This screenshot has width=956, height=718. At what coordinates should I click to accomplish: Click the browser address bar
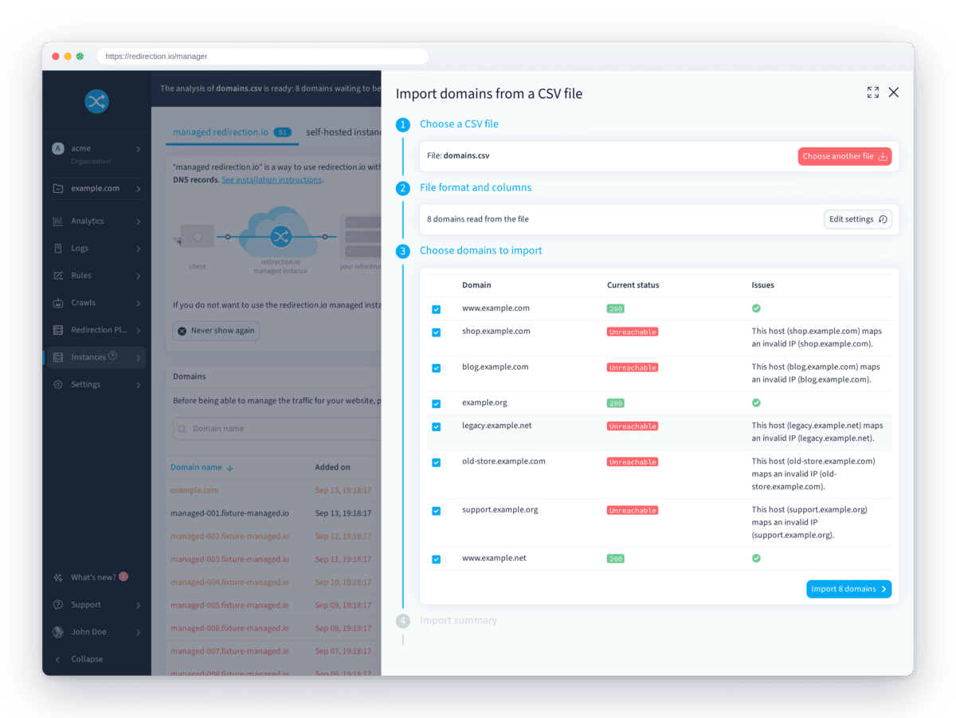[263, 57]
